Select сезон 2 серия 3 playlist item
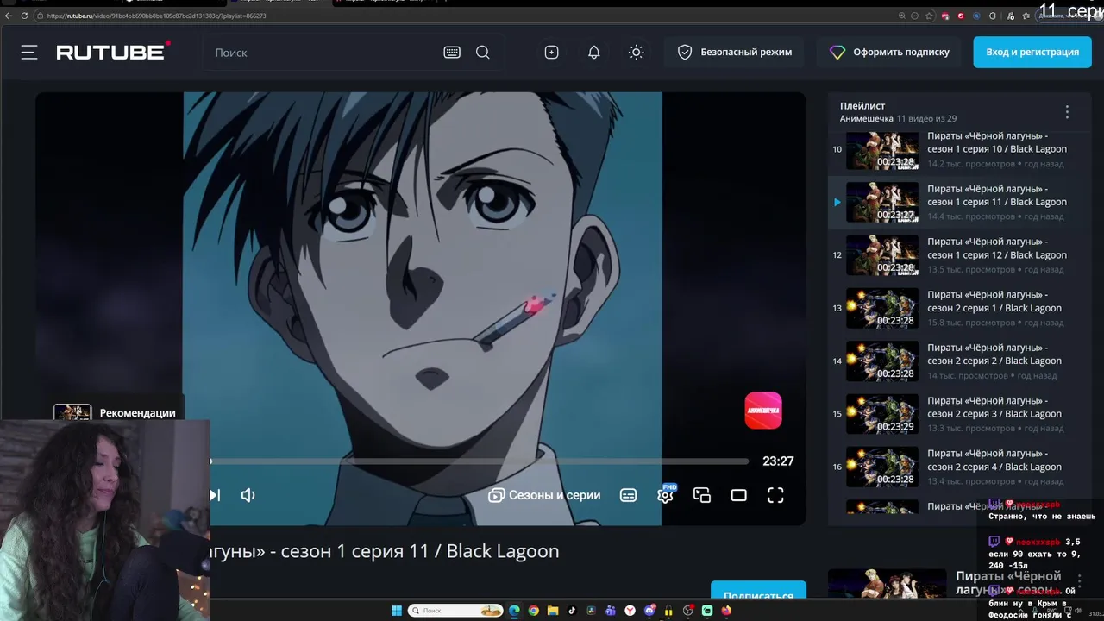The height and width of the screenshot is (621, 1104). (959, 414)
